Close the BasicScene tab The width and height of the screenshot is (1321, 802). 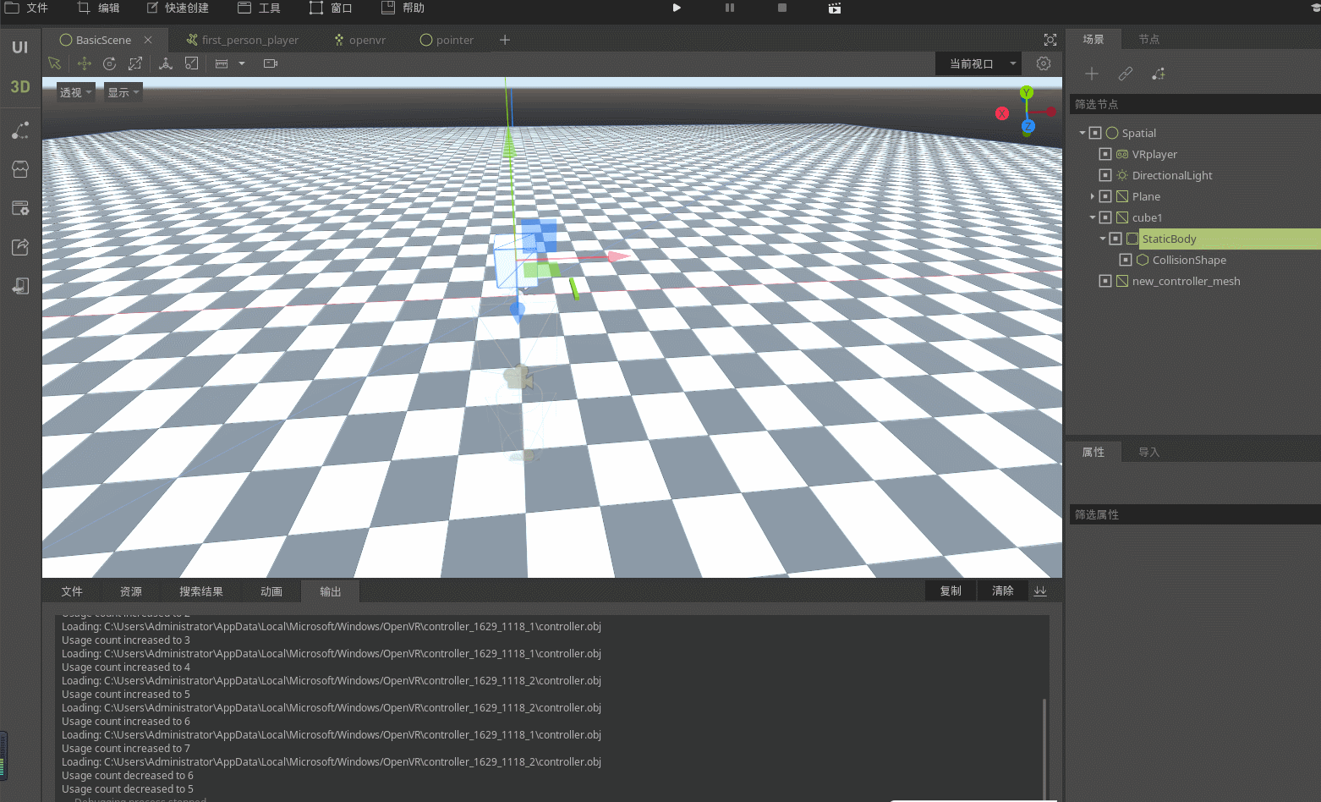tap(148, 40)
